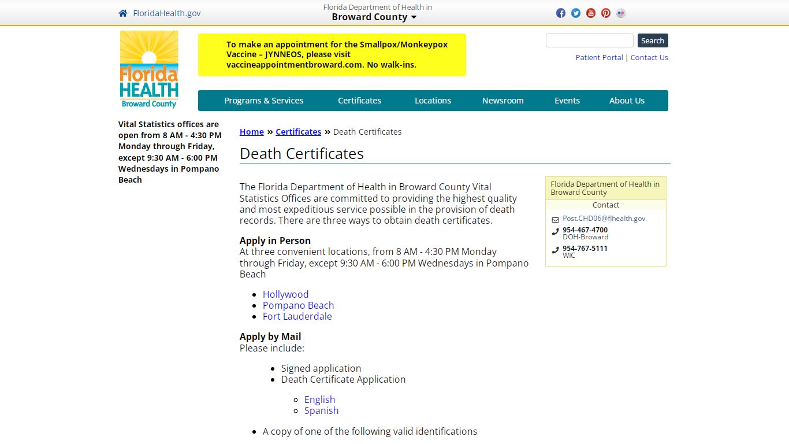Open the Certificates menu
The height and width of the screenshot is (444, 789).
click(359, 101)
